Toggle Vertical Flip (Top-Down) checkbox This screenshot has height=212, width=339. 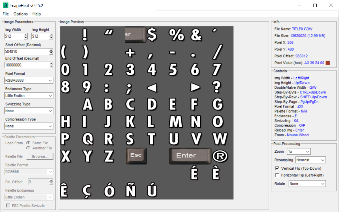pos(277,169)
